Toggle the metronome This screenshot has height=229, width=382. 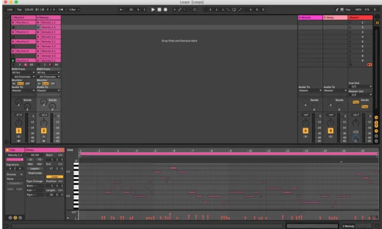tap(61, 10)
